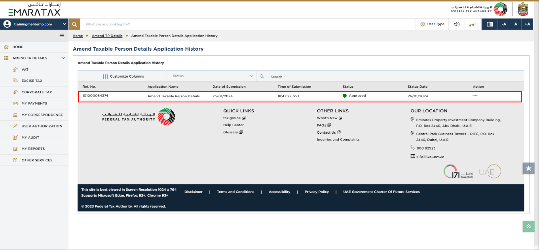The width and height of the screenshot is (539, 250).
Task: Click the star favorites icon on right edge
Action: point(528,168)
